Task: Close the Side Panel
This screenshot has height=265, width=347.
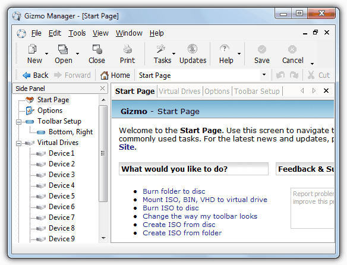Action: tap(102, 89)
